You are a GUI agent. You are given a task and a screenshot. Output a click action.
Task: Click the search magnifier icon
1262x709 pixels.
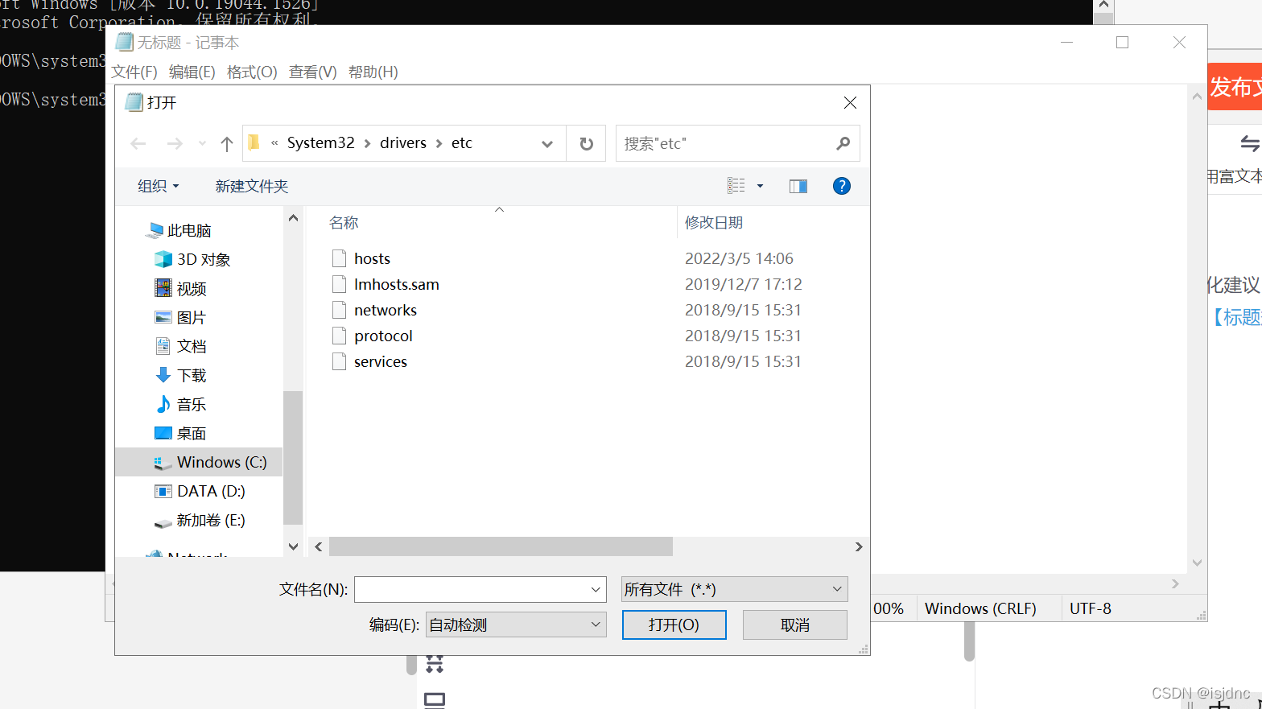[843, 143]
